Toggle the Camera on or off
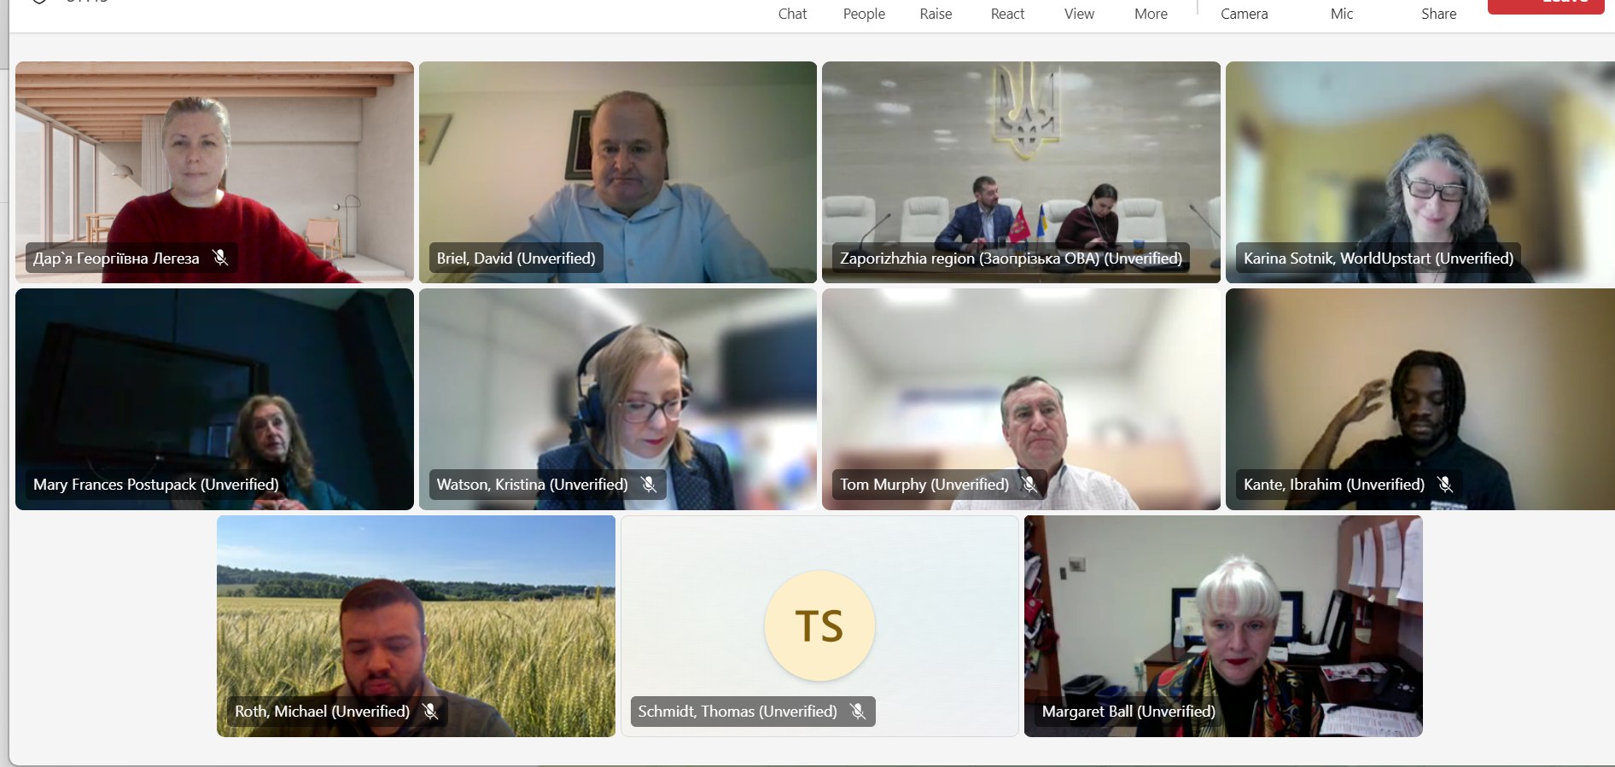 tap(1244, 13)
